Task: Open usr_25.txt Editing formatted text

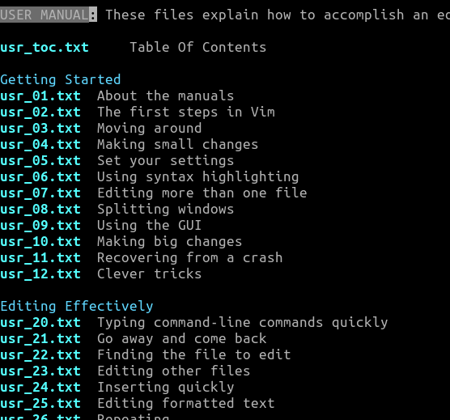Action: pos(40,404)
